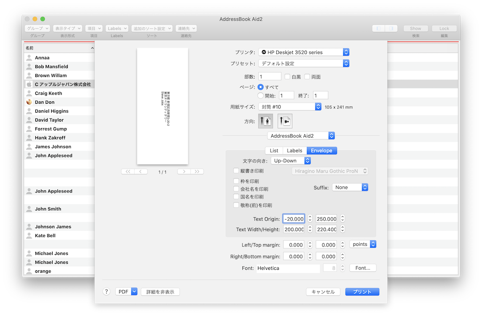Show right pane toggle in toolbar
Viewport: 482px width, 314px height.
(x=391, y=29)
